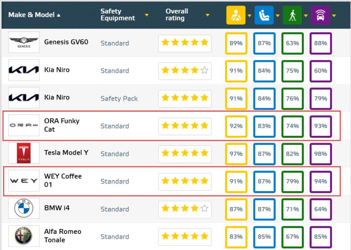Open the ORA Funky Cat link
351x250 pixels.
62,125
